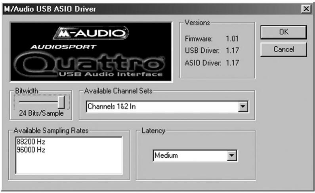Click the Firmware version 1.01 value
The image size is (315, 193).
(x=232, y=38)
